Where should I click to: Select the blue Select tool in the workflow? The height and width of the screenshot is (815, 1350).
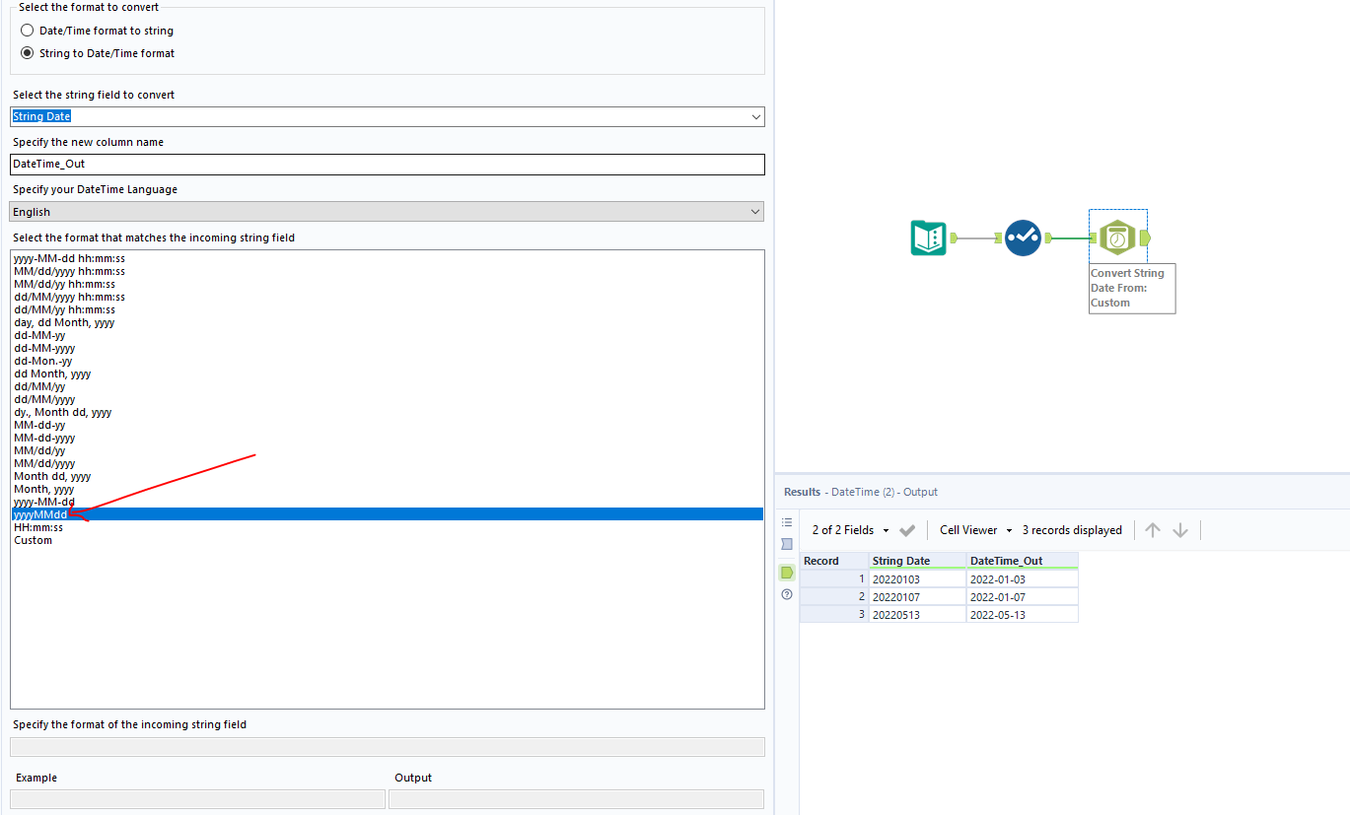click(1023, 238)
